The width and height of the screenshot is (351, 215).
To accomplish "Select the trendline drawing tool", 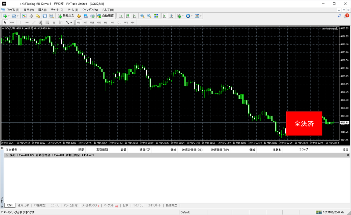I will 34,23.
